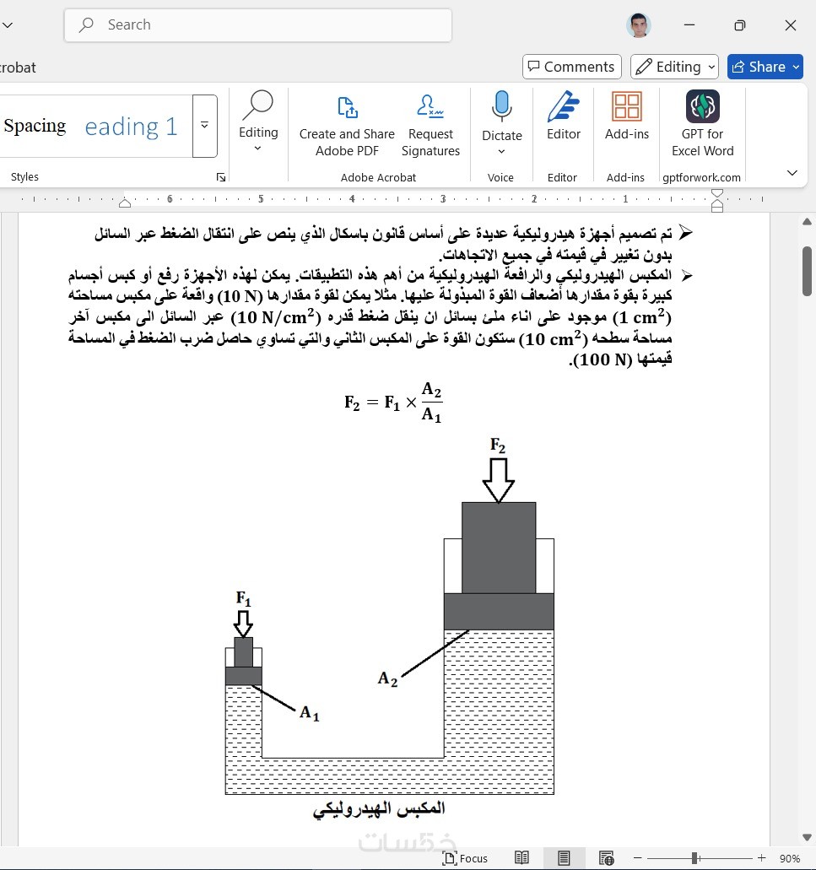The width and height of the screenshot is (816, 870).
Task: Click Request Signatures icon
Action: [430, 105]
